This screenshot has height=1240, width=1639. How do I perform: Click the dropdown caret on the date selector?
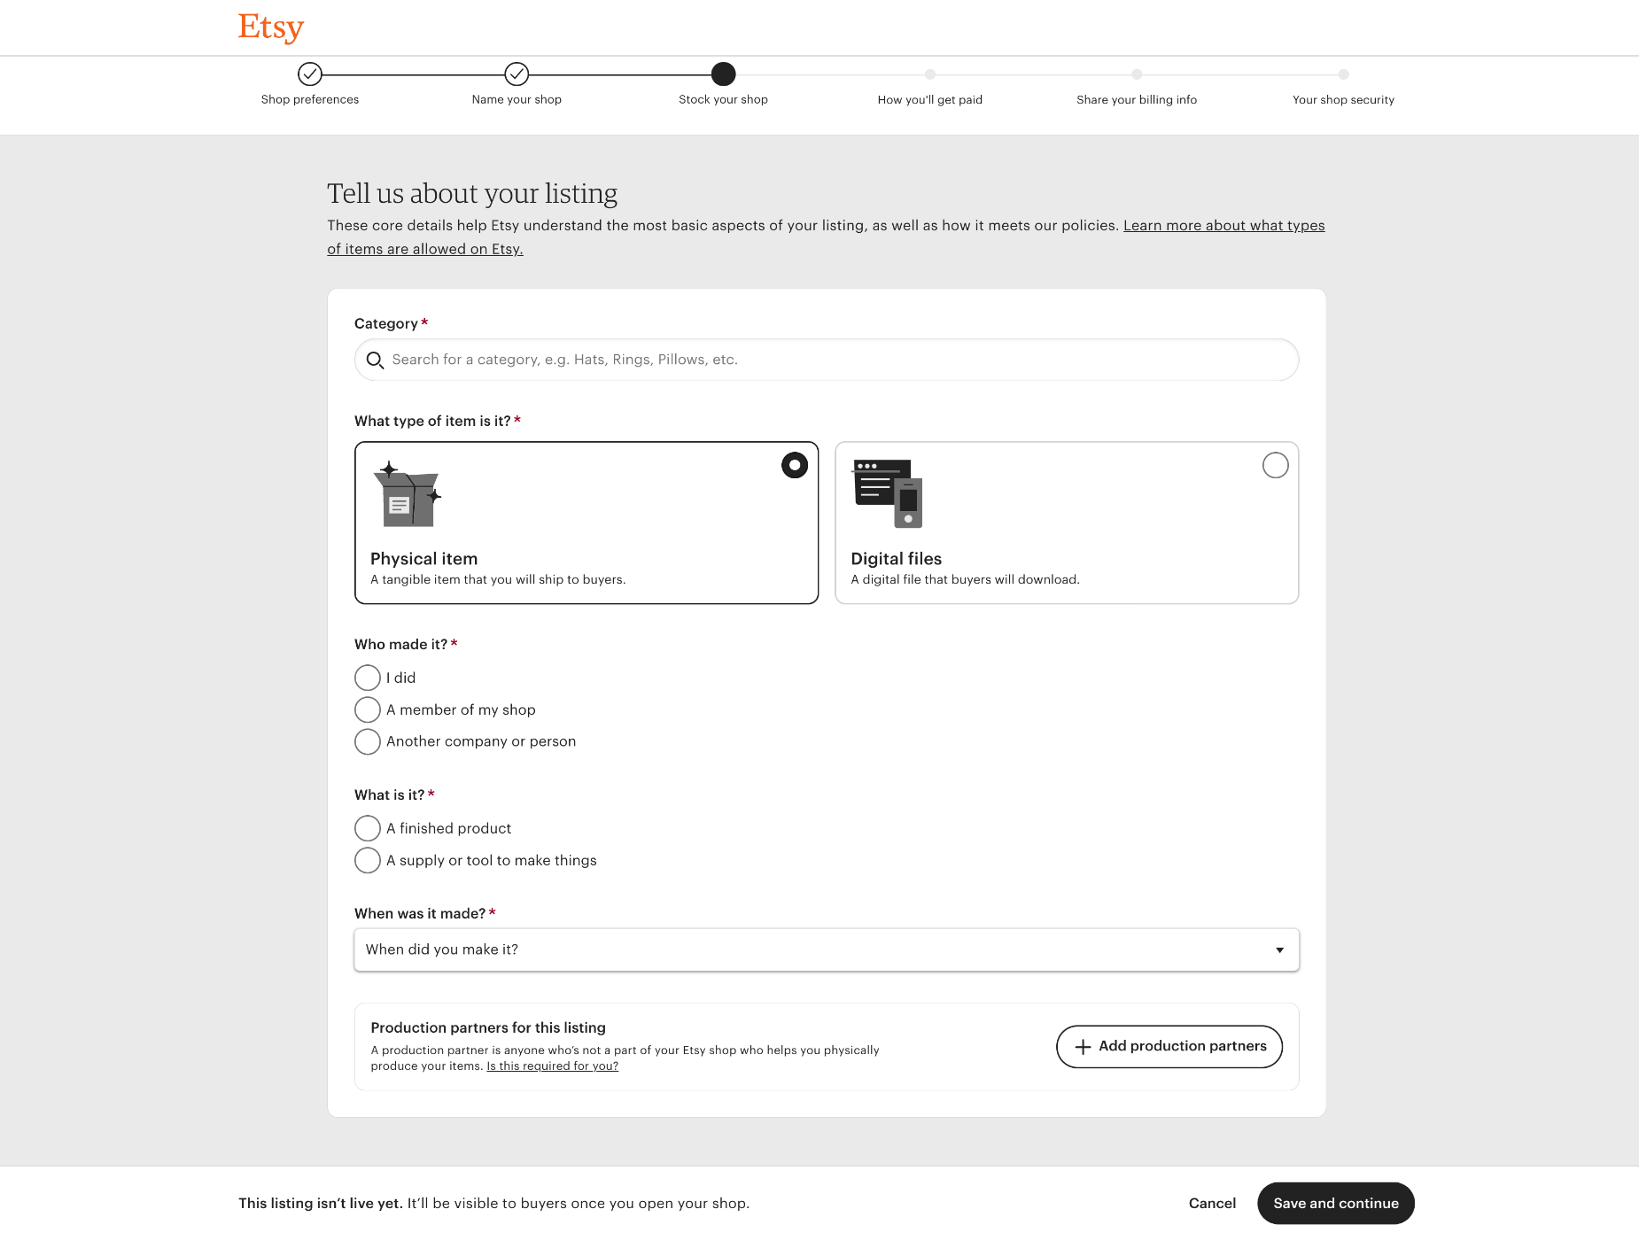click(x=1278, y=949)
